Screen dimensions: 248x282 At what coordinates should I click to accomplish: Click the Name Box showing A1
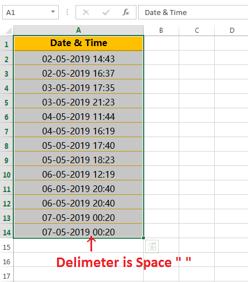pos(31,12)
